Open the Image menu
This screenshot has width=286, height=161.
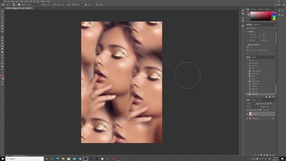(13, 1)
